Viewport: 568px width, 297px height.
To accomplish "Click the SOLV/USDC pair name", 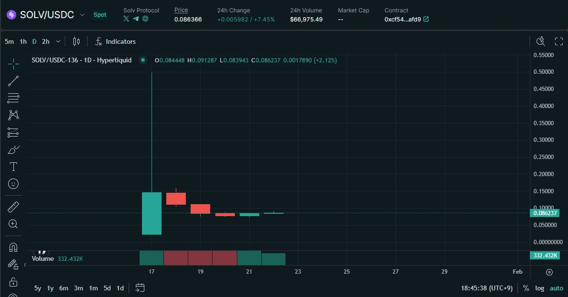I will click(47, 15).
